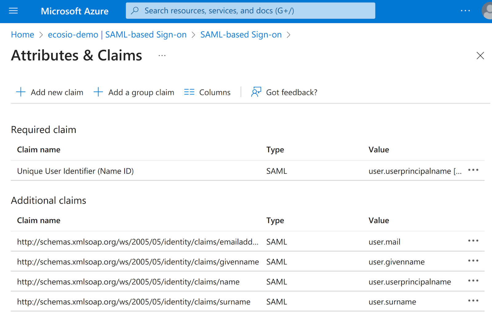
Task: Click Value header under Additional claims
Action: point(379,221)
